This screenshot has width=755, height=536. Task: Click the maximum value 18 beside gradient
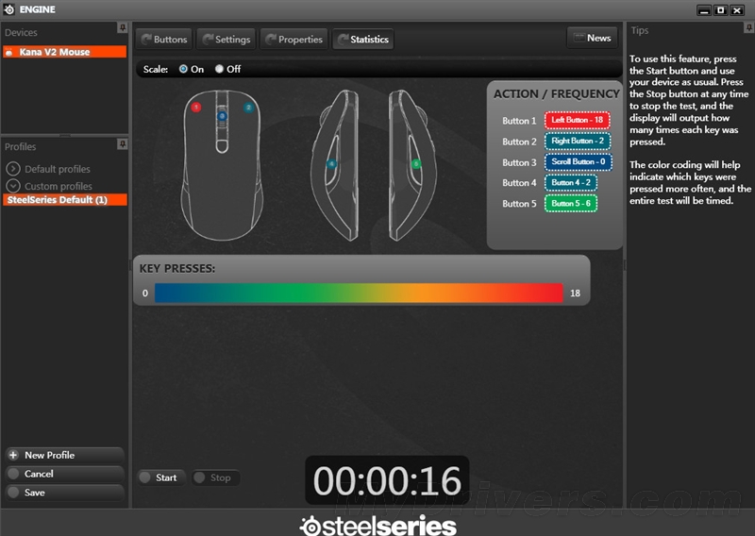coord(575,293)
